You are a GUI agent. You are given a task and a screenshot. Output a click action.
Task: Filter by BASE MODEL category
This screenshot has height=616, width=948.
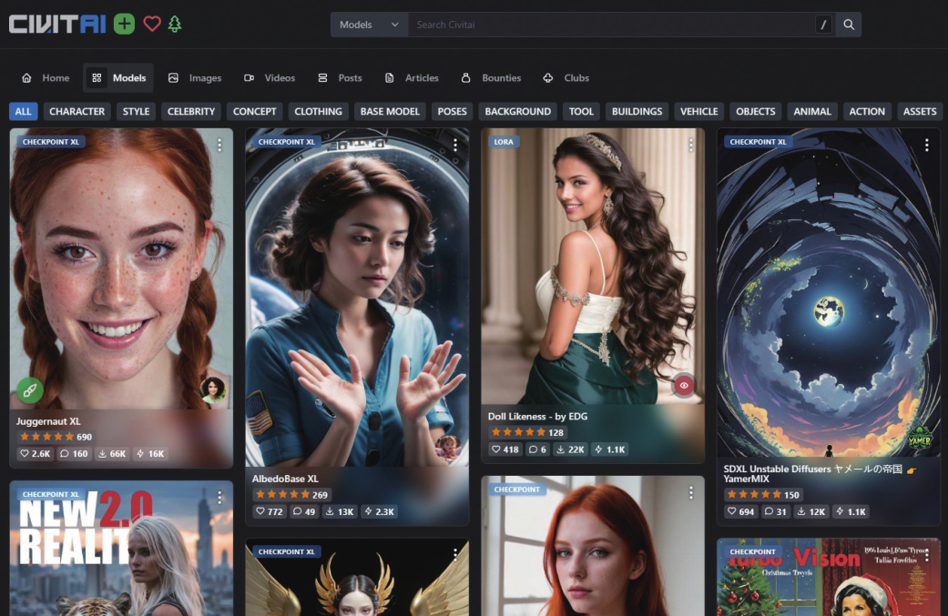tap(390, 111)
